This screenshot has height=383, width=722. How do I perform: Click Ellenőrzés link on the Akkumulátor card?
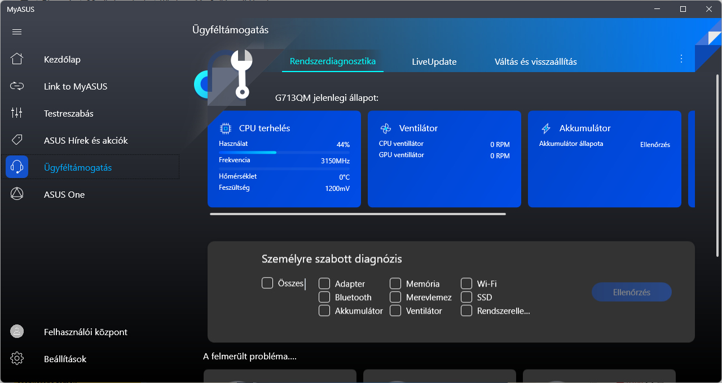(x=655, y=145)
